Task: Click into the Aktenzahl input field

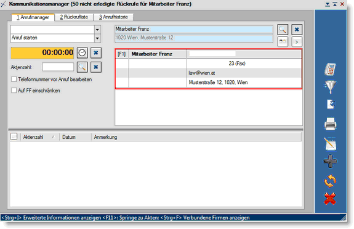Action: (58, 67)
